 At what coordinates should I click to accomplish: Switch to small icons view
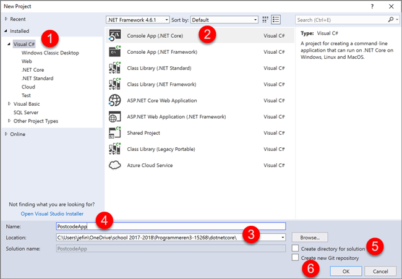265,20
